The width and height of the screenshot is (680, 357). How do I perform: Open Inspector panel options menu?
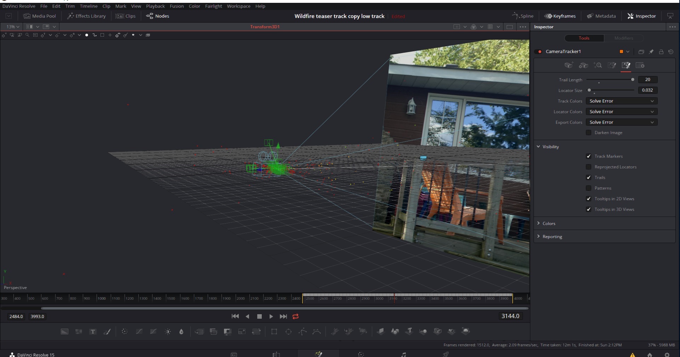[673, 27]
